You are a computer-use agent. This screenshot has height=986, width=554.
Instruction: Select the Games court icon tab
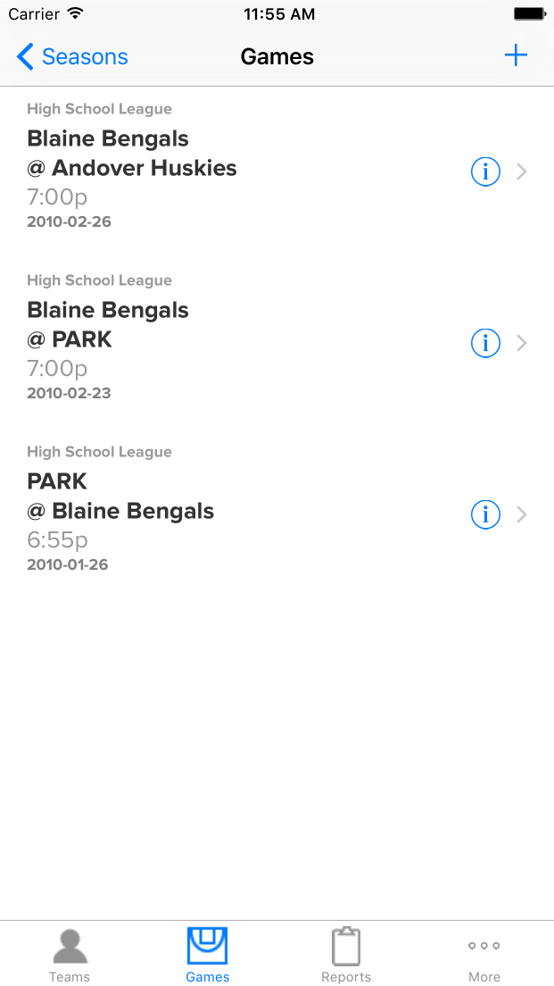point(207,947)
